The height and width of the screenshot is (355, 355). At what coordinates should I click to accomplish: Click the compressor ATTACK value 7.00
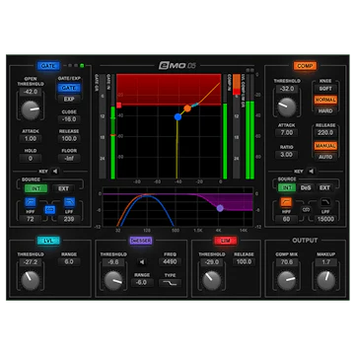tap(287, 132)
